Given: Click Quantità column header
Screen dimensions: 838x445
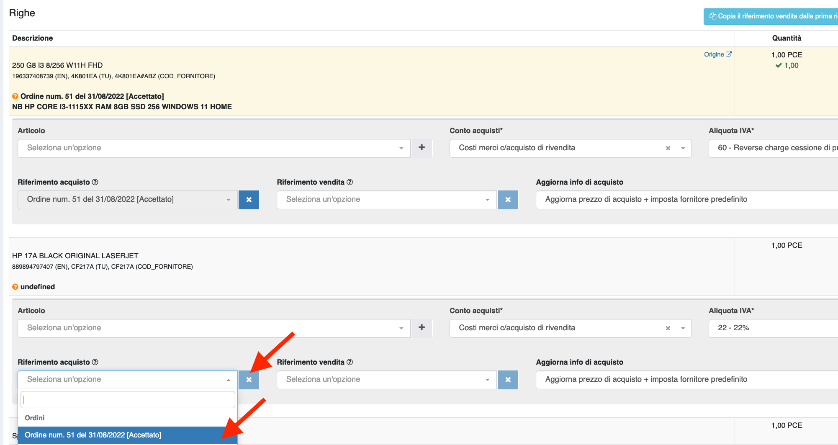Looking at the screenshot, I should point(787,38).
